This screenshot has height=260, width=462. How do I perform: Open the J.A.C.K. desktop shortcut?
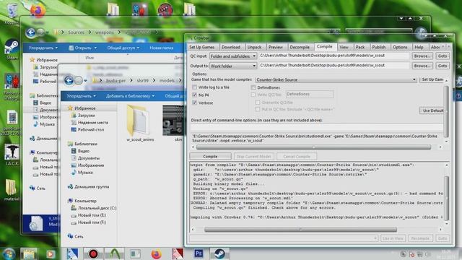[12, 155]
